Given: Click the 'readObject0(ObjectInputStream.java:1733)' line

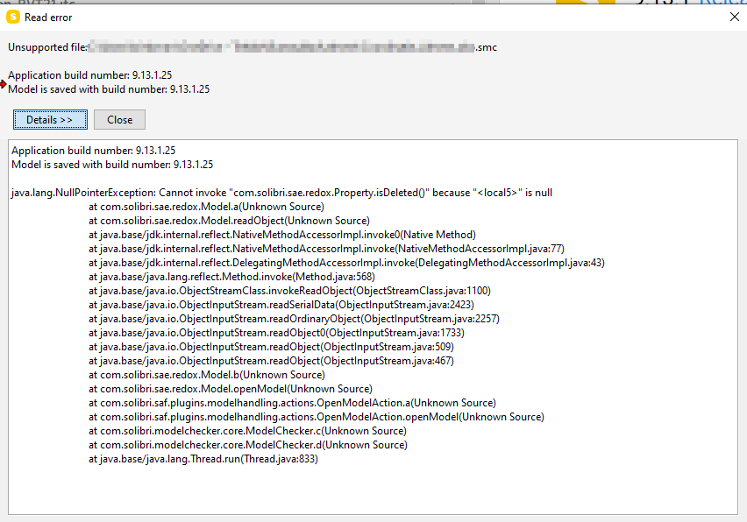Looking at the screenshot, I should pyautogui.click(x=276, y=333).
